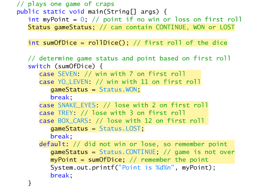Click the break after the printf line
The height and width of the screenshot is (188, 261).
61,175
